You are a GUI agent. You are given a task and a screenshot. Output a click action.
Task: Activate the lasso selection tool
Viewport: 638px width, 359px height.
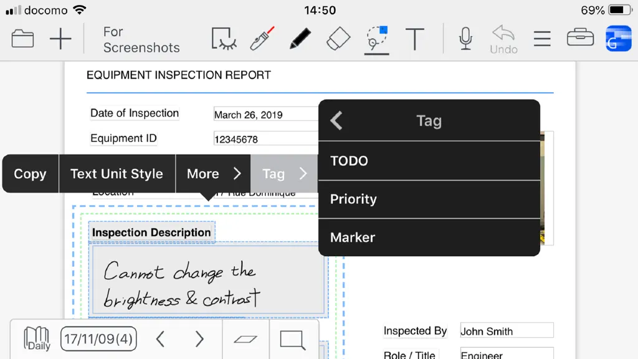(377, 39)
